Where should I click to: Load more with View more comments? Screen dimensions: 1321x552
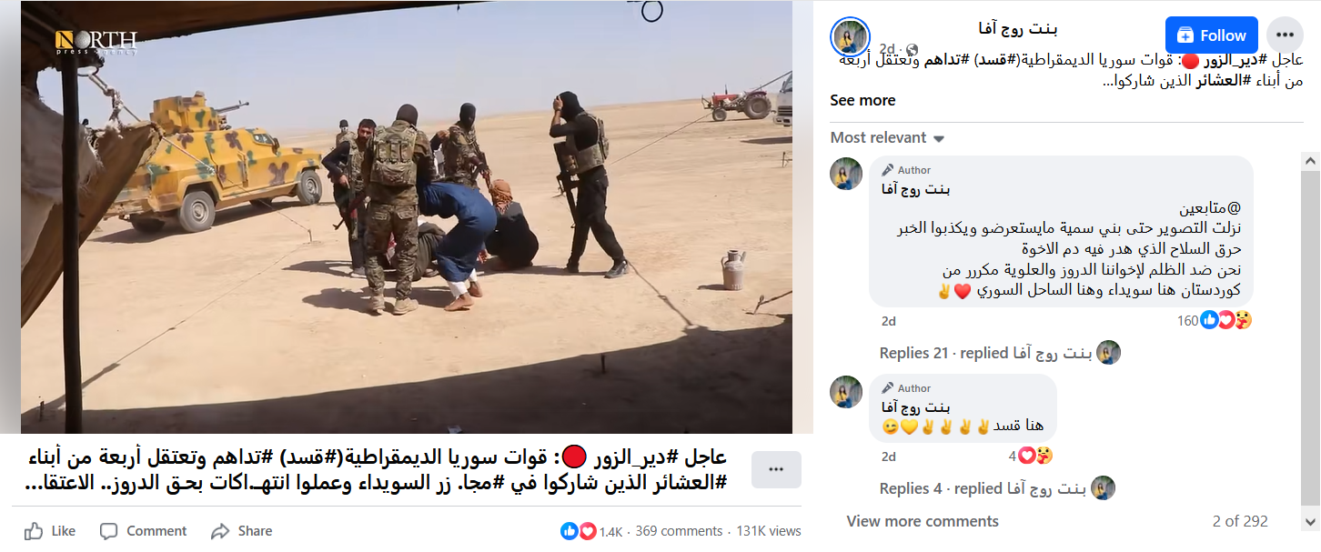tap(923, 521)
